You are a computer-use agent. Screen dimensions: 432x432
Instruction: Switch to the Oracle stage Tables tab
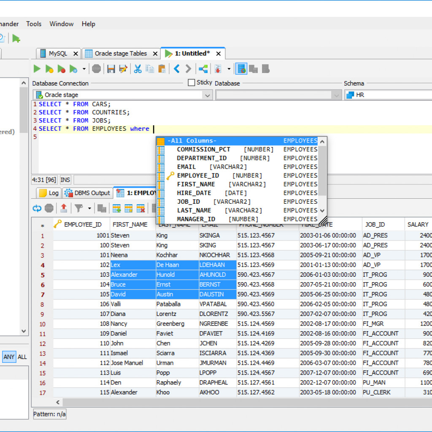coord(120,53)
